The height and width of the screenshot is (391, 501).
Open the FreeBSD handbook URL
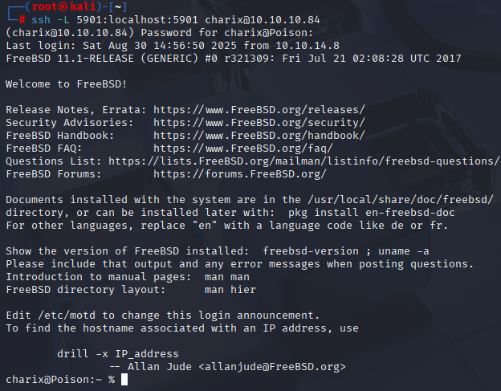click(259, 136)
